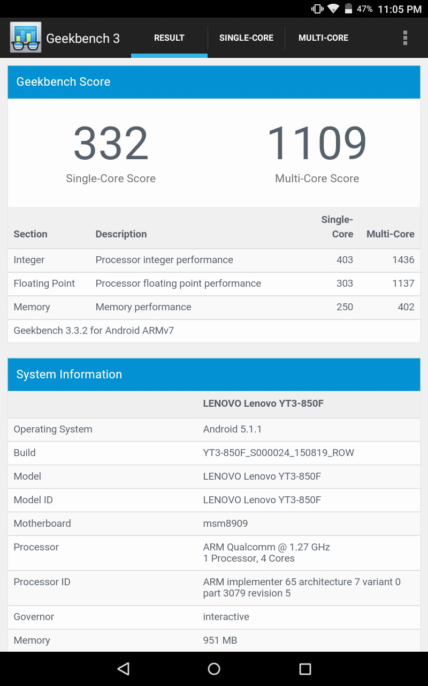Tap the Operating System Android 5.1.1 row
This screenshot has width=428, height=686.
214,429
